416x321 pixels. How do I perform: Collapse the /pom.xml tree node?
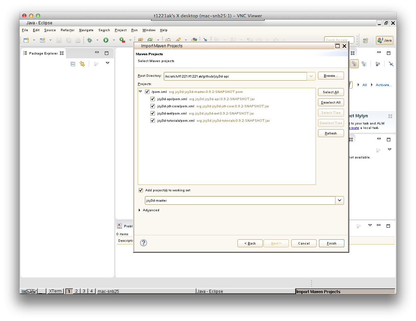(140, 92)
